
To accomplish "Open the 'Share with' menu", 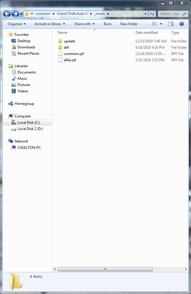I will [x=84, y=24].
